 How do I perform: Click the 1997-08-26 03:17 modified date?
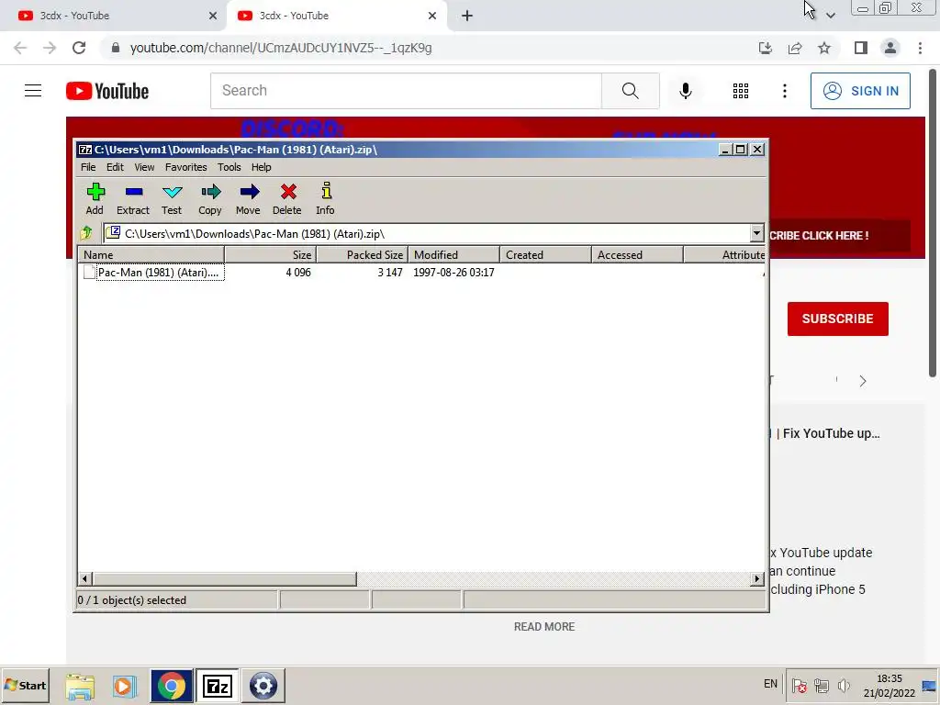(453, 272)
